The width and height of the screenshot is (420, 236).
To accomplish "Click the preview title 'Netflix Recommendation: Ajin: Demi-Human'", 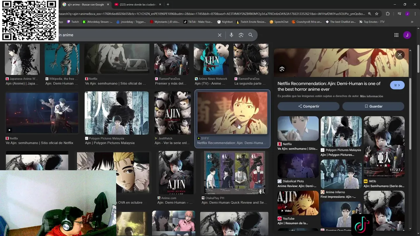I will (x=329, y=86).
